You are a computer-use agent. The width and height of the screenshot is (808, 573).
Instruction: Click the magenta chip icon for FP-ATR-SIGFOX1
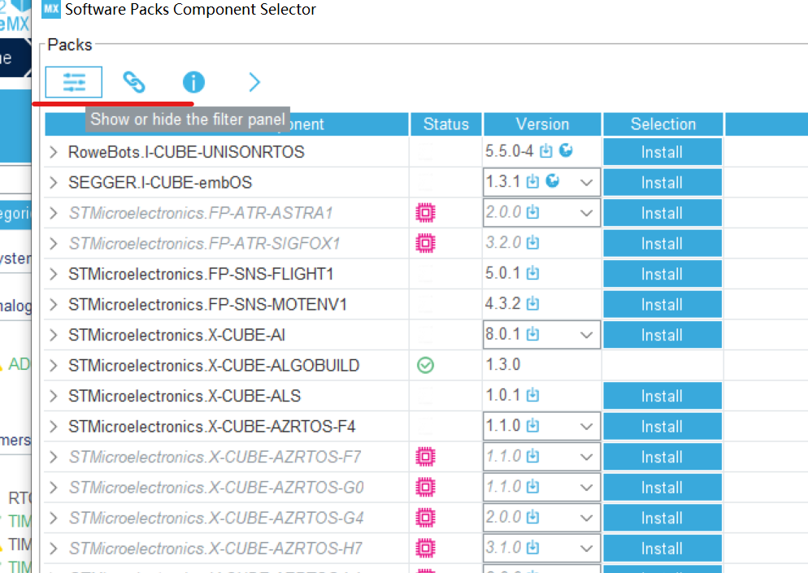pyautogui.click(x=425, y=243)
